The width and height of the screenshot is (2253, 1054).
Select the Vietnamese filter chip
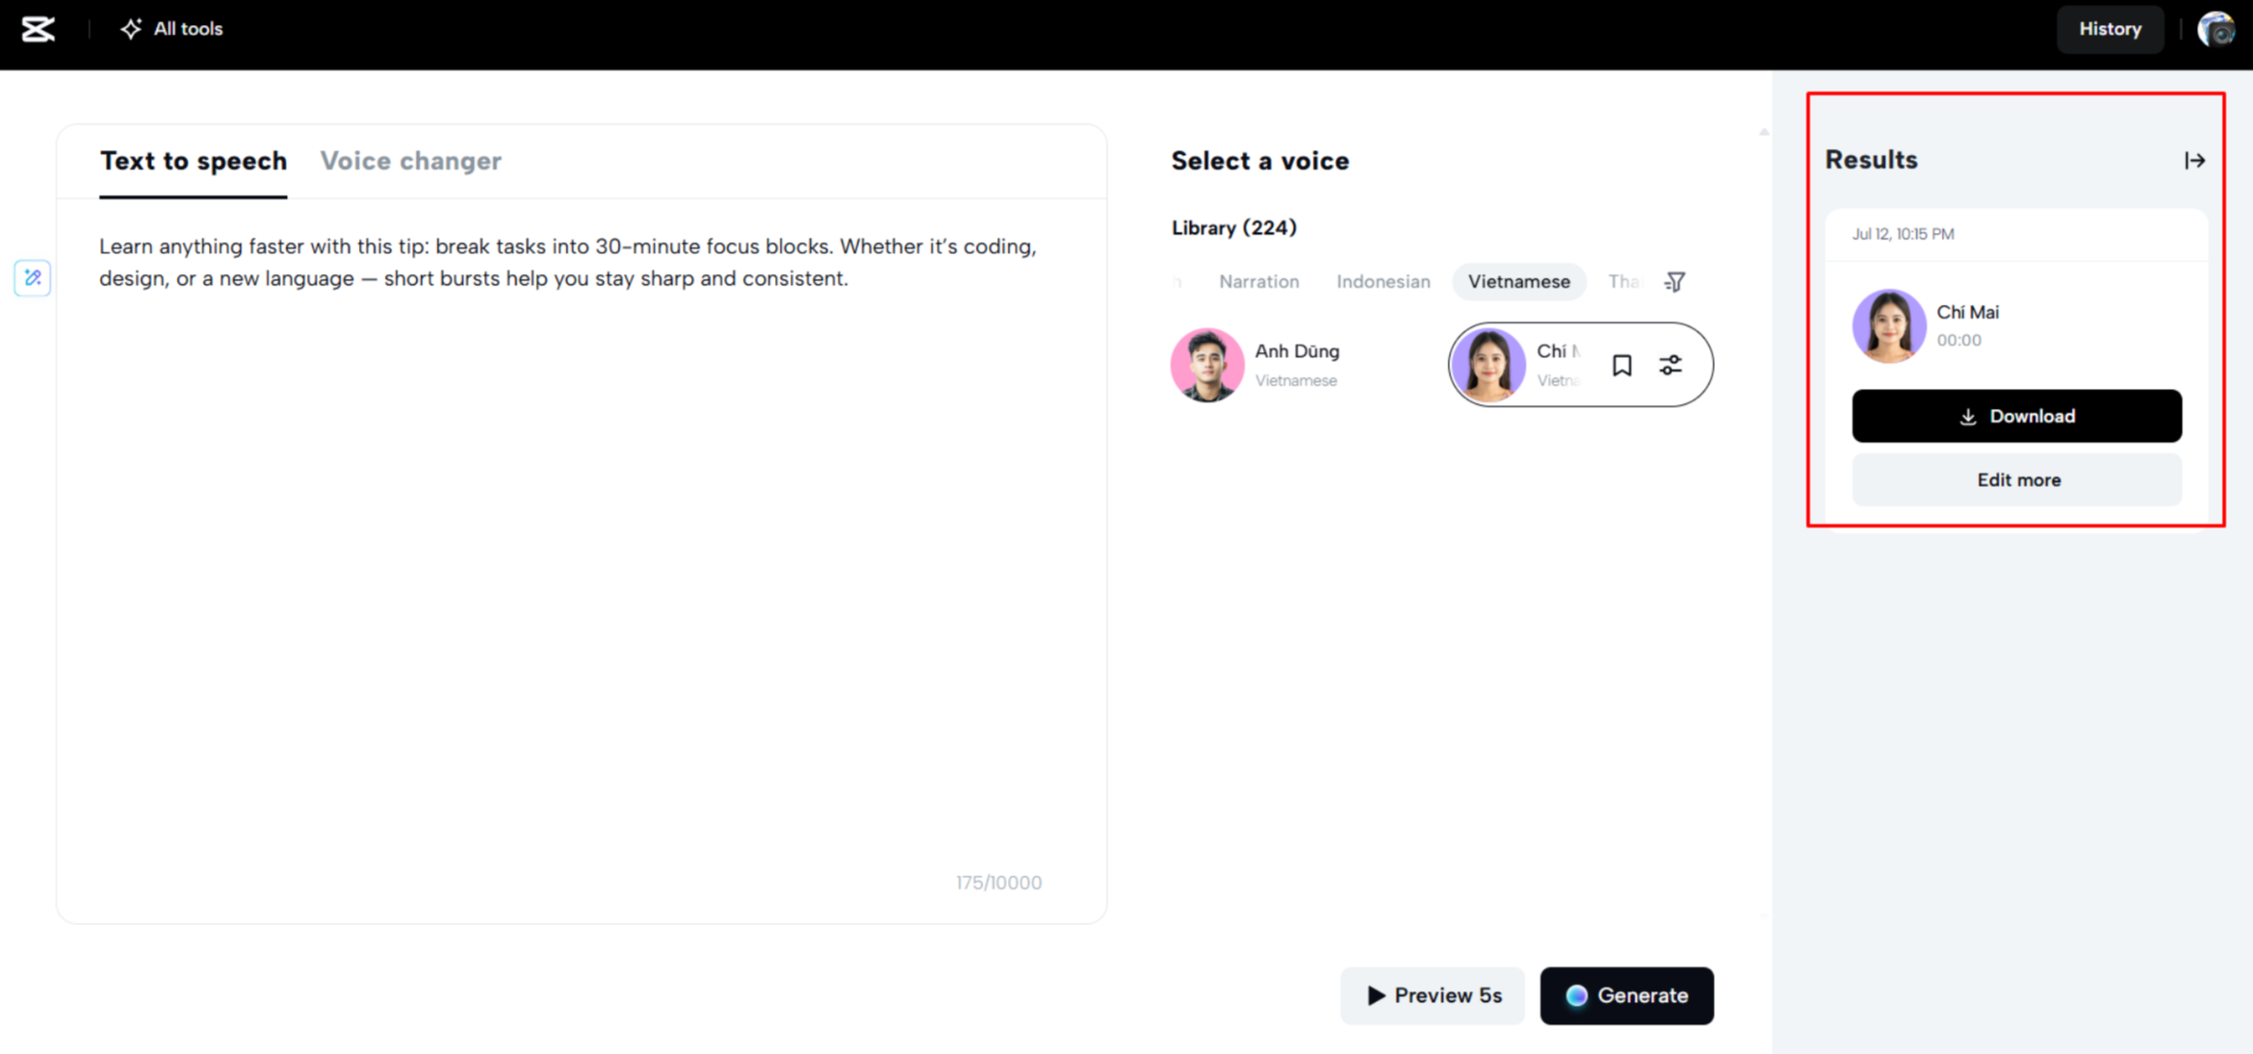[1518, 282]
